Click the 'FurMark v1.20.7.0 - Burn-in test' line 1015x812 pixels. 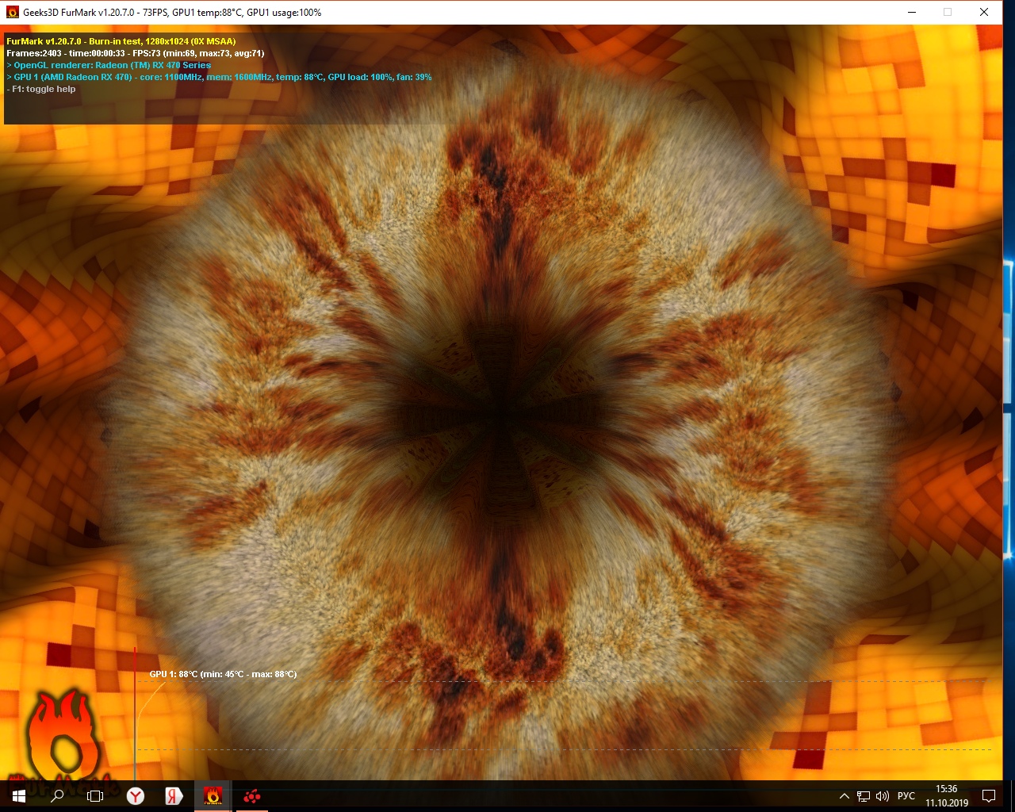(121, 41)
